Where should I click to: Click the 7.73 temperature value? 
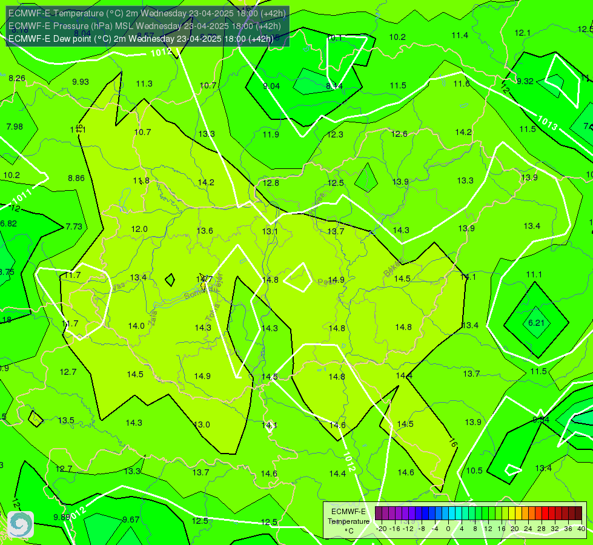point(74,226)
